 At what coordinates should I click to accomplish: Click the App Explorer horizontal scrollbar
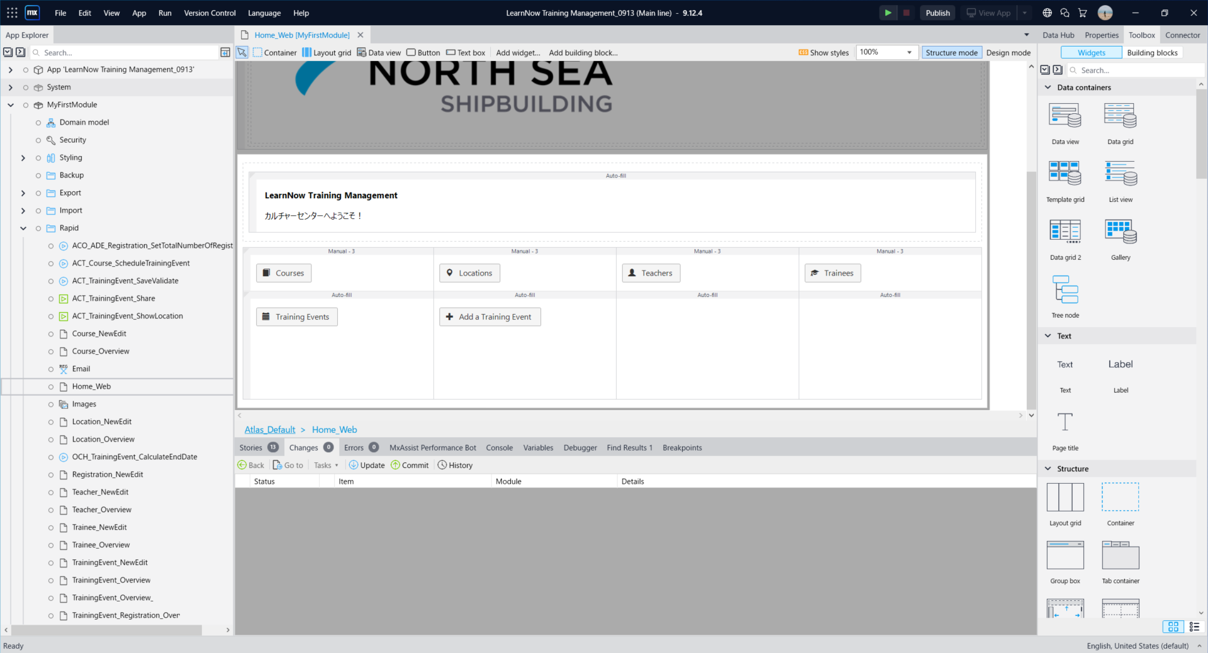(x=107, y=630)
